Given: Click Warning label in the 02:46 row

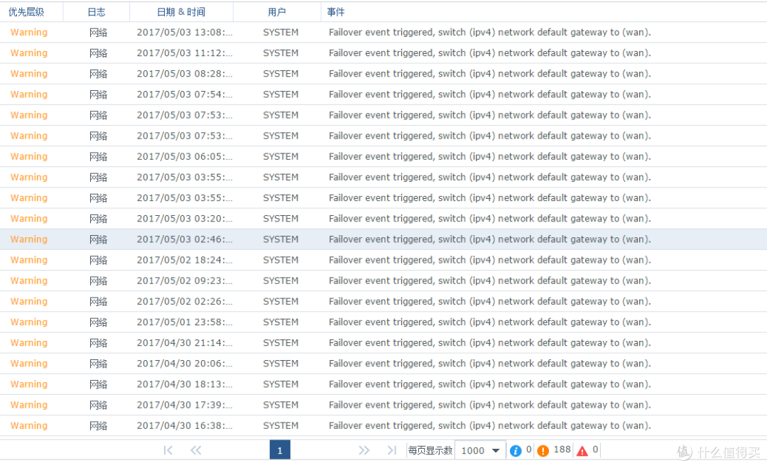Looking at the screenshot, I should click(x=29, y=239).
